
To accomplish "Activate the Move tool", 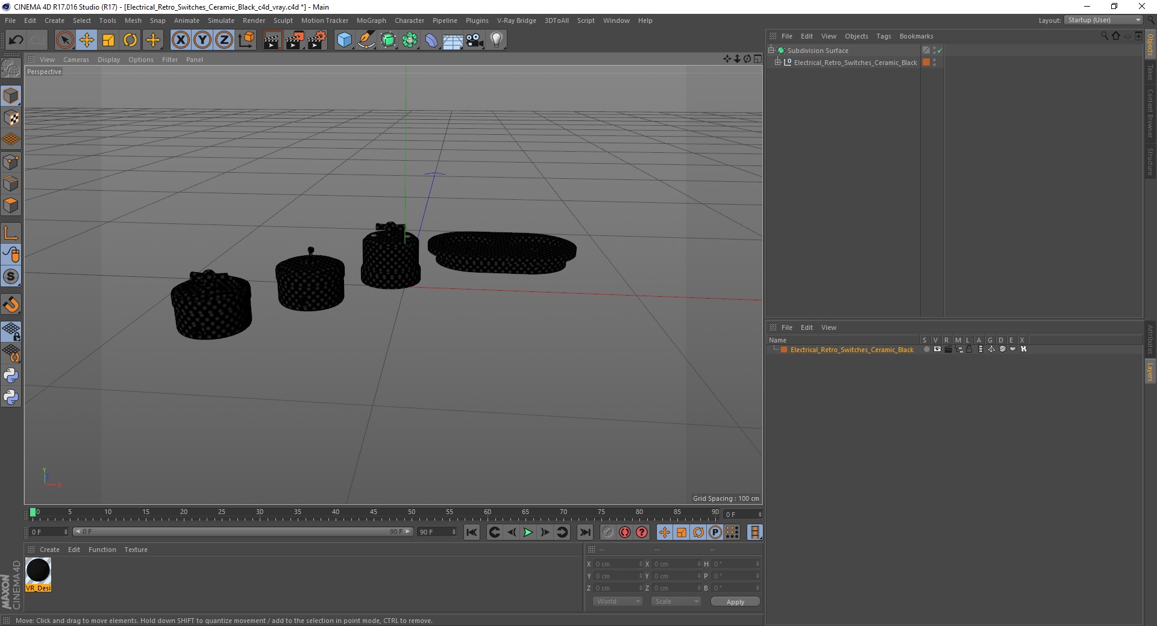I will point(87,40).
